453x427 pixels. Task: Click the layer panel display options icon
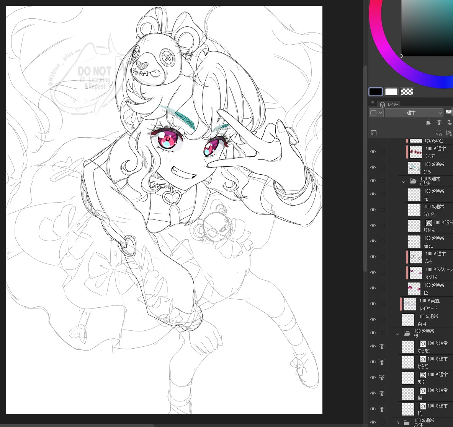click(x=374, y=133)
